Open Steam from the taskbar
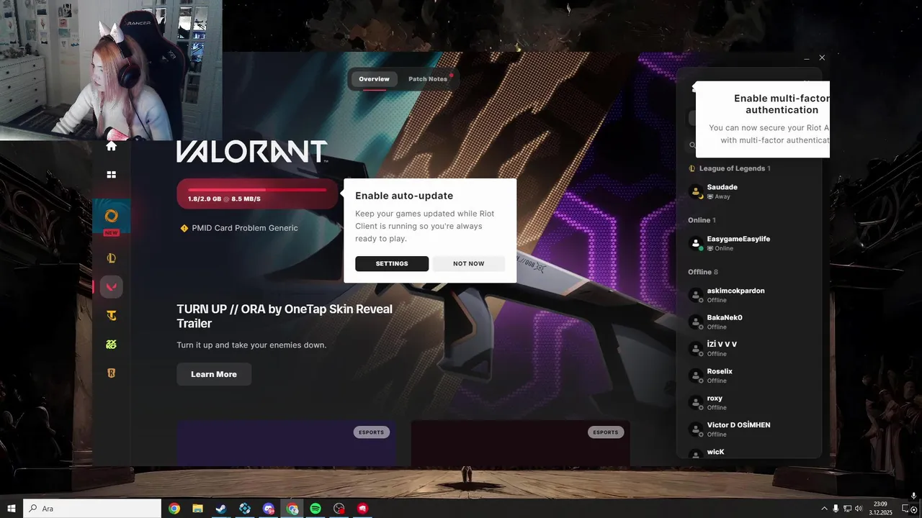The image size is (922, 518). (x=221, y=509)
